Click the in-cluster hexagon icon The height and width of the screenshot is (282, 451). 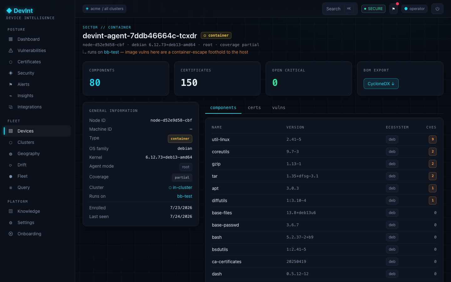[x=170, y=188]
